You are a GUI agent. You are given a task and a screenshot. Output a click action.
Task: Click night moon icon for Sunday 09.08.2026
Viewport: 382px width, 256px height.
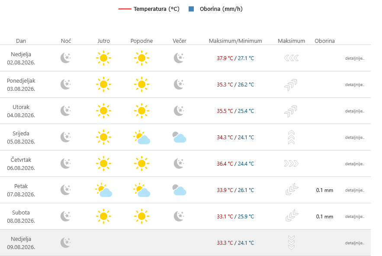[x=65, y=243]
